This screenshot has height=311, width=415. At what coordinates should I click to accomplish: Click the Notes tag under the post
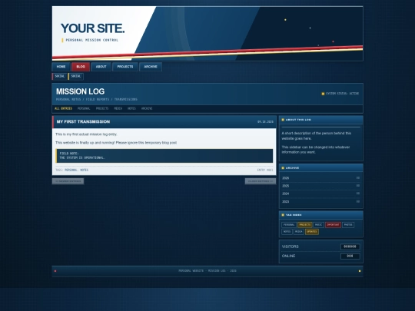[85, 170]
